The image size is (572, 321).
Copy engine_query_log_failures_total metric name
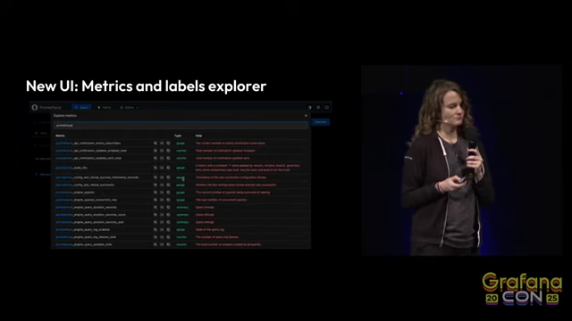tap(169, 237)
